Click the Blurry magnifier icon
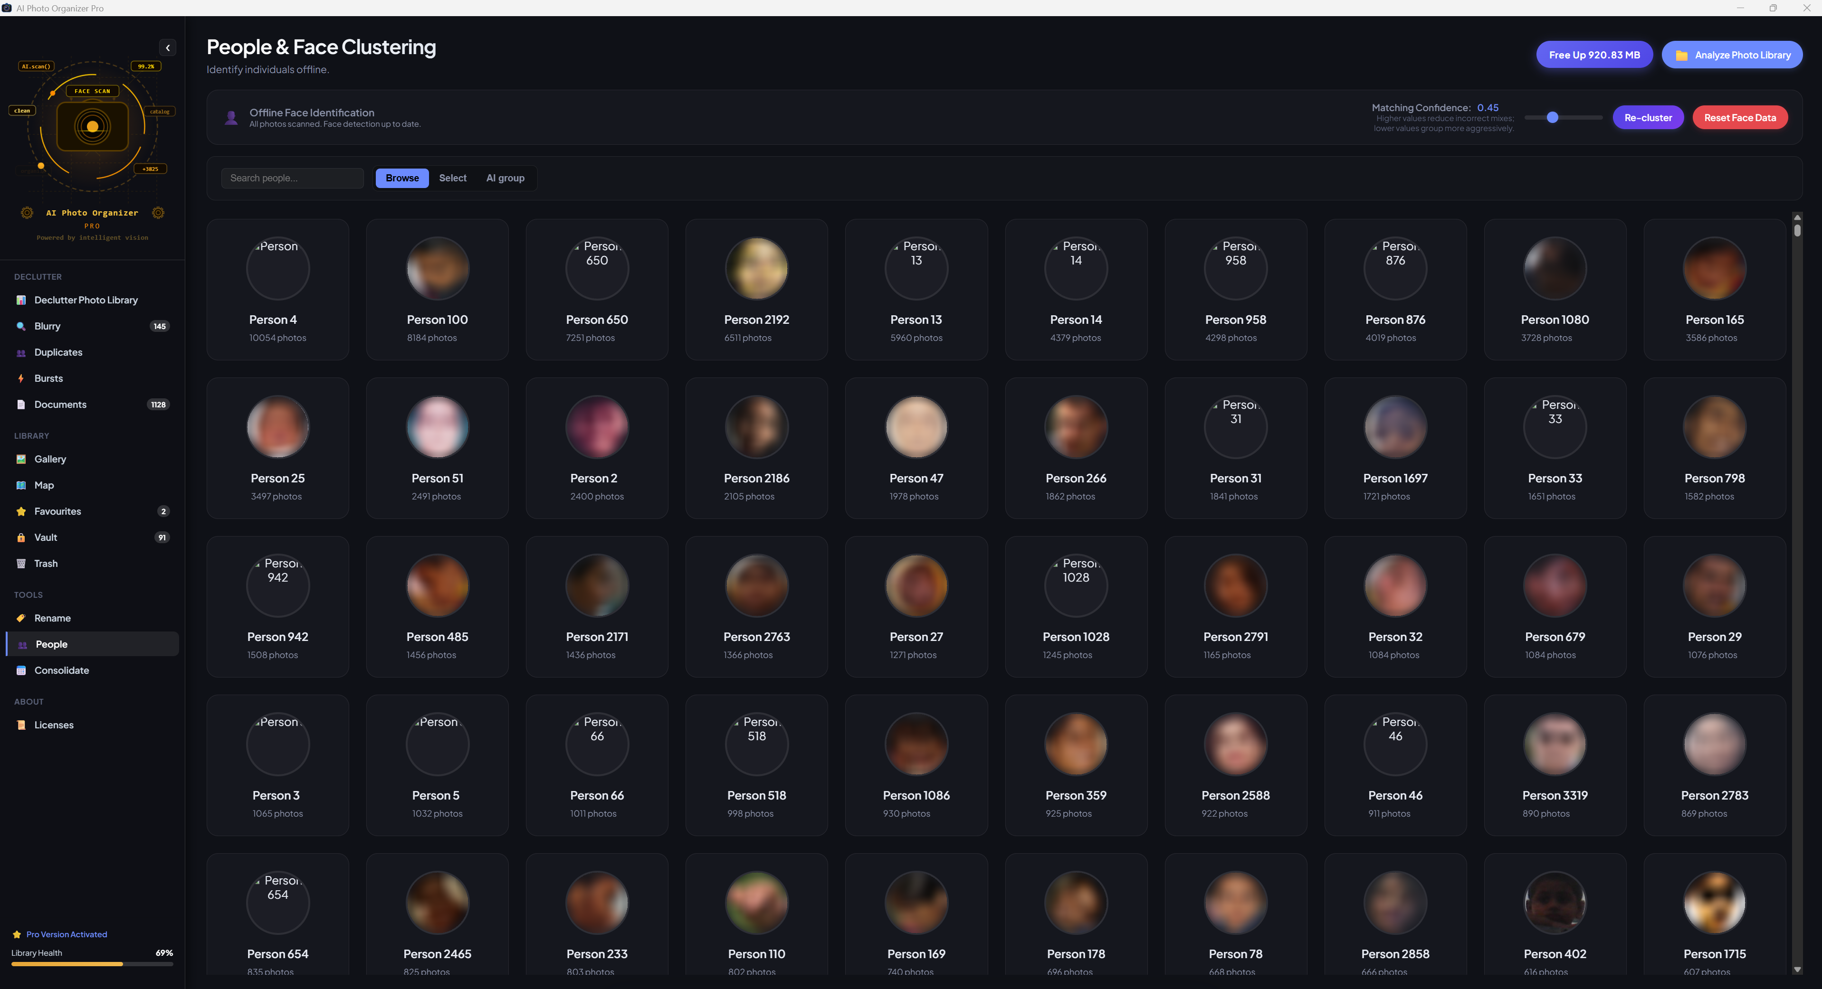1822x989 pixels. pos(21,326)
